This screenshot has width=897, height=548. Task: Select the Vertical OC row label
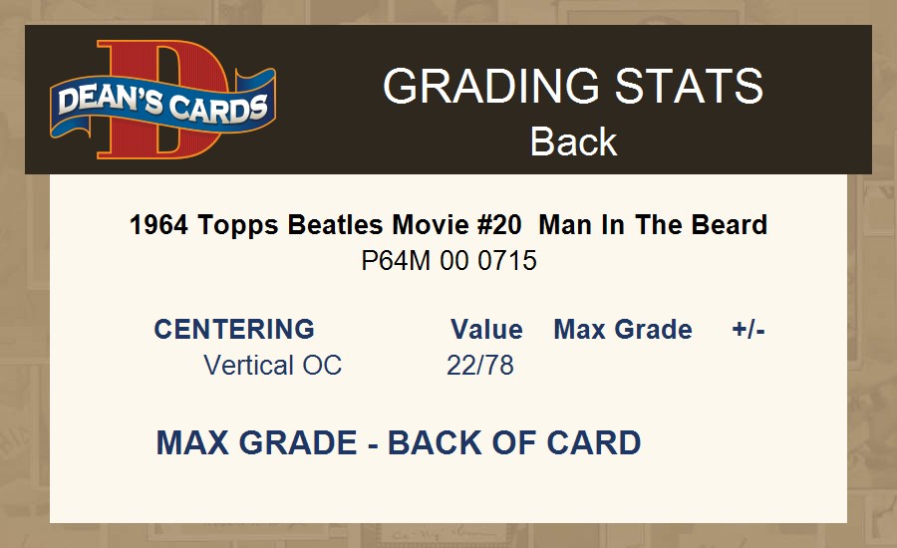tap(272, 365)
